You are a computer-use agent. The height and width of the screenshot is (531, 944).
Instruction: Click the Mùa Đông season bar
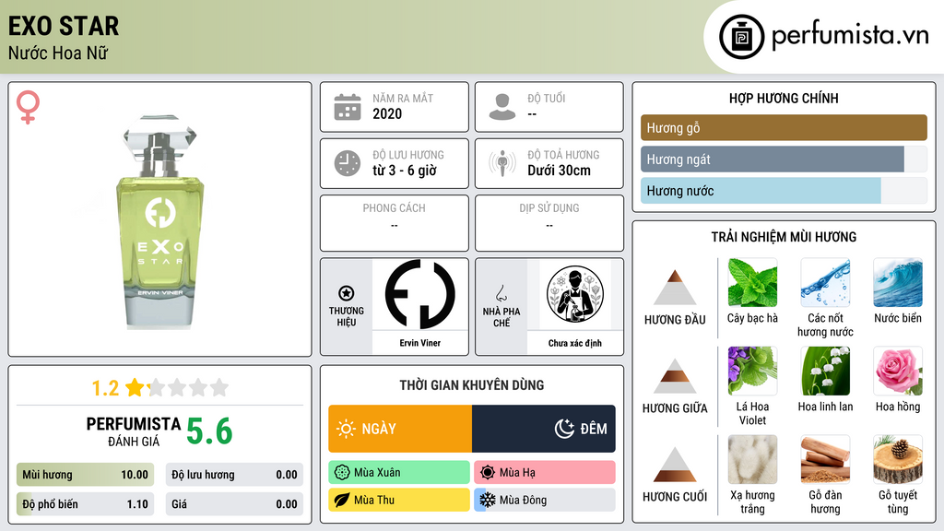[x=545, y=500]
